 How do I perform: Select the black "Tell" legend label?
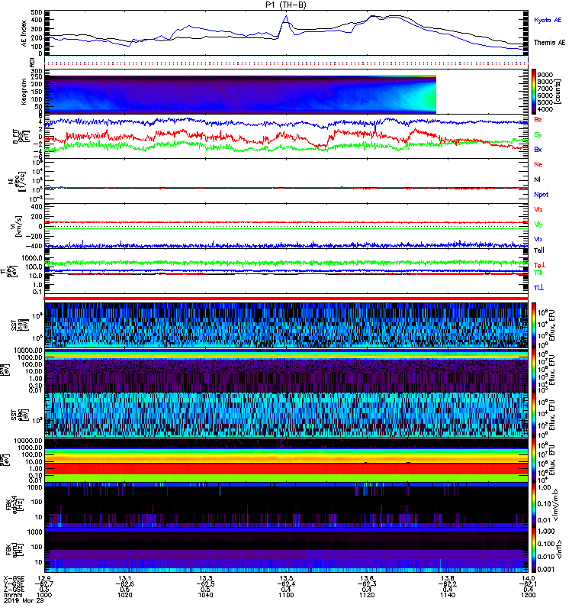[539, 251]
